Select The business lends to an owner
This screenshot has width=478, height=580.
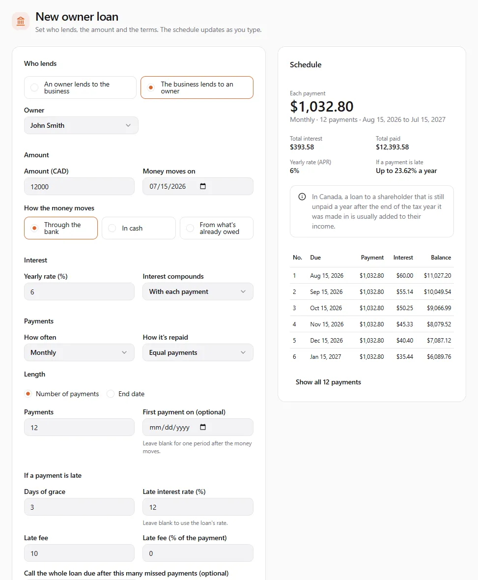197,87
